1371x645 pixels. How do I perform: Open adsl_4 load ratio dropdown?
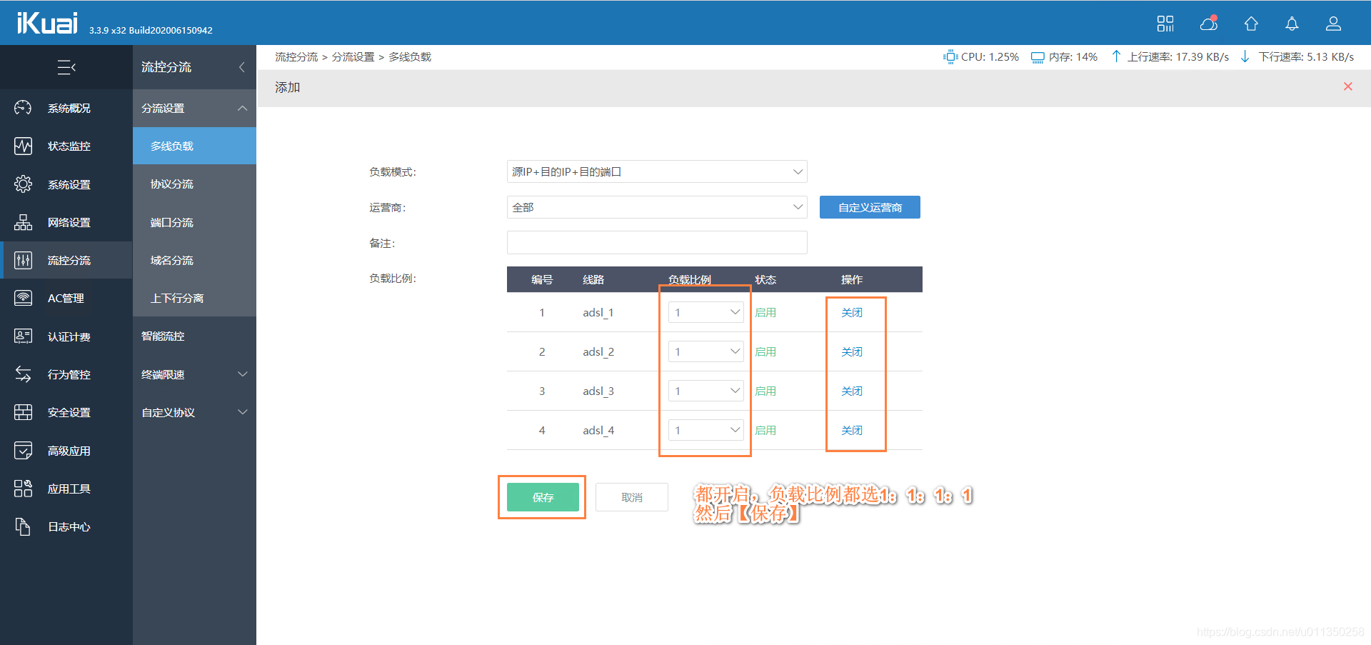pos(706,430)
